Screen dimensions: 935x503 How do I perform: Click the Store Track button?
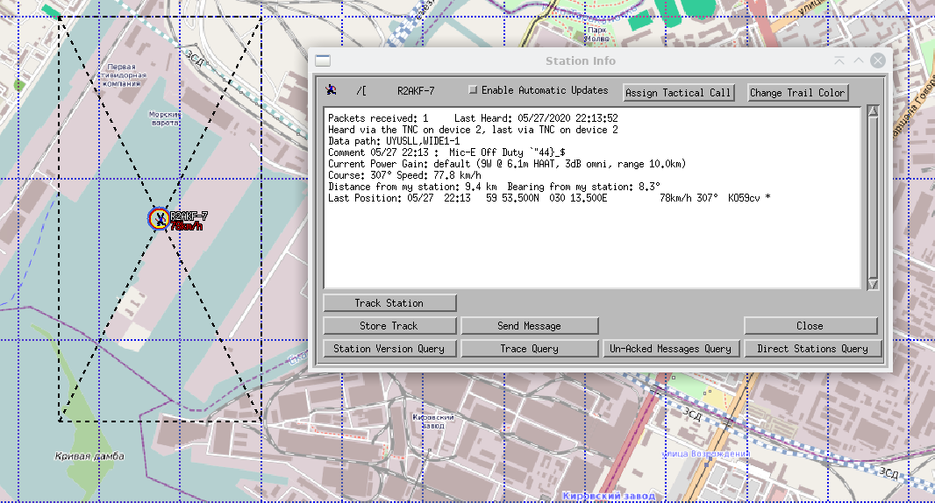click(x=389, y=326)
